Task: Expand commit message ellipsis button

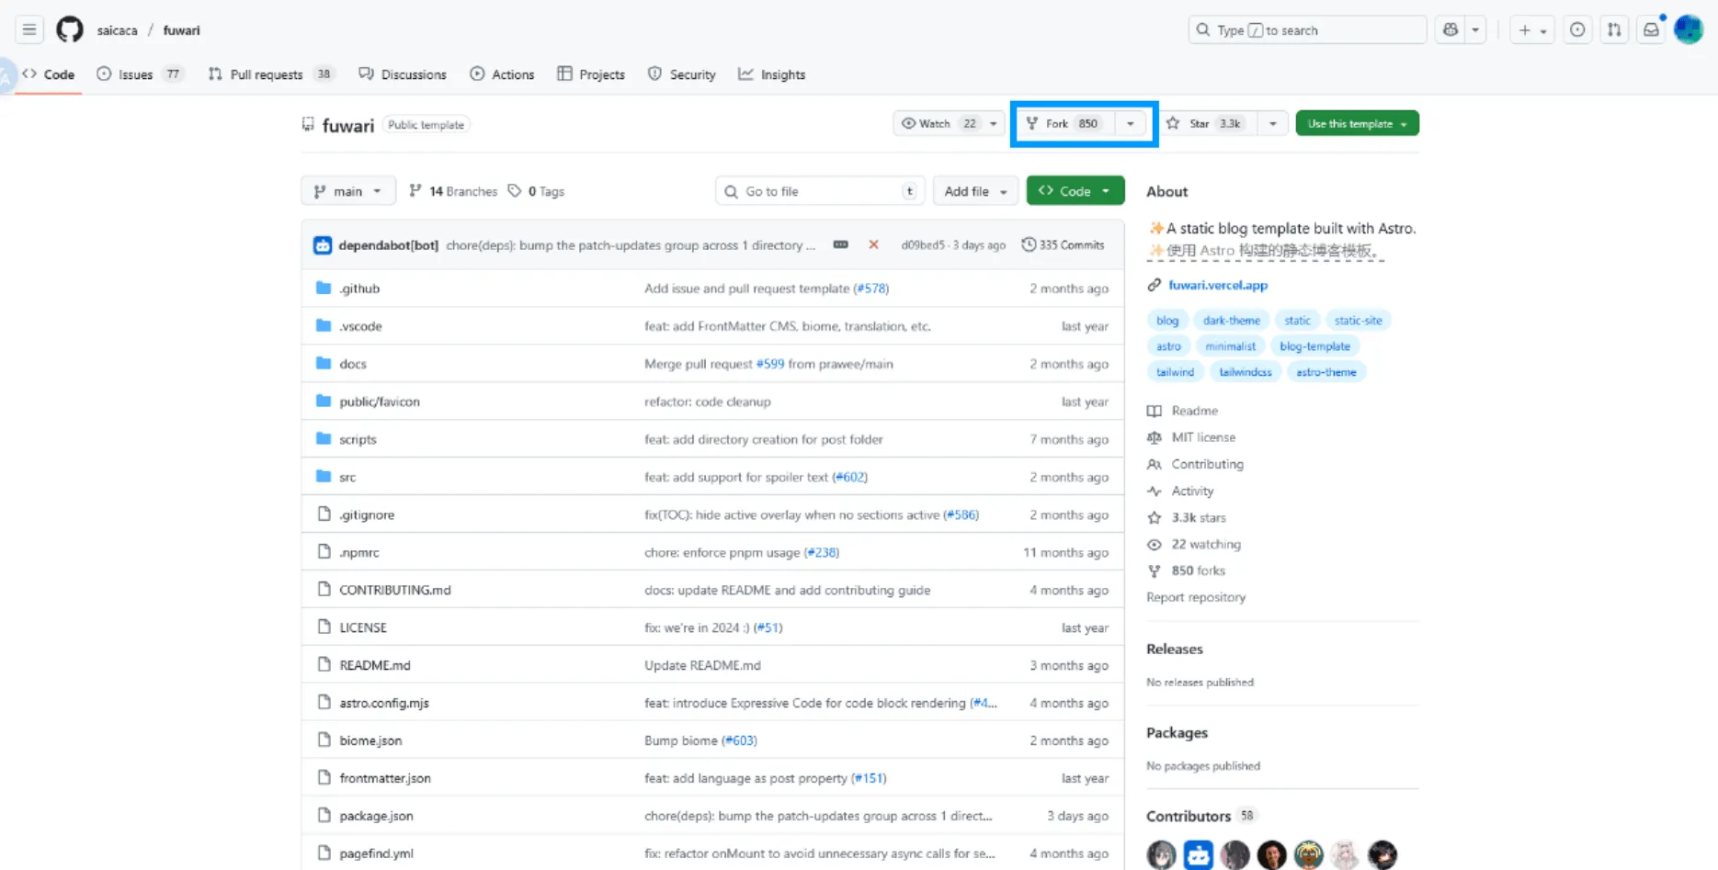Action: coord(840,245)
